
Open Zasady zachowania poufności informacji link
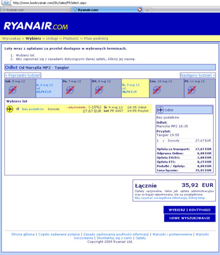[116, 234]
